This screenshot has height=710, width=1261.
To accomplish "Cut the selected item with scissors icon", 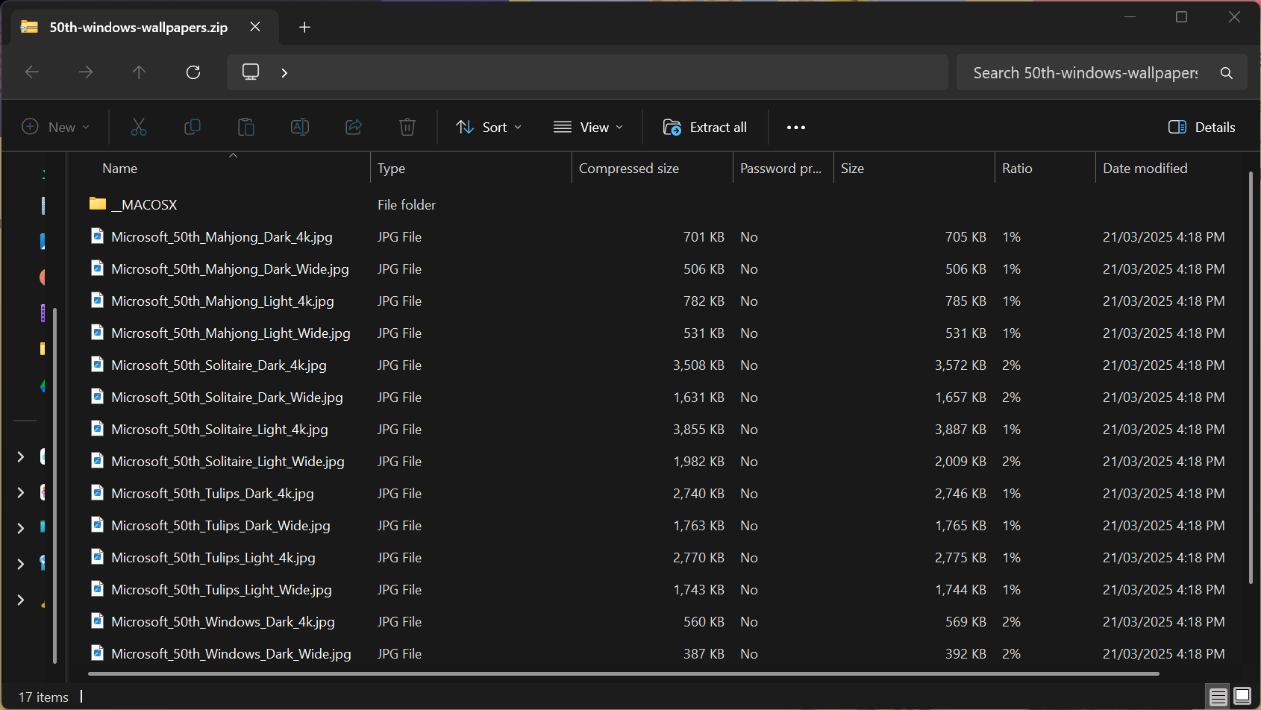I will tap(139, 128).
